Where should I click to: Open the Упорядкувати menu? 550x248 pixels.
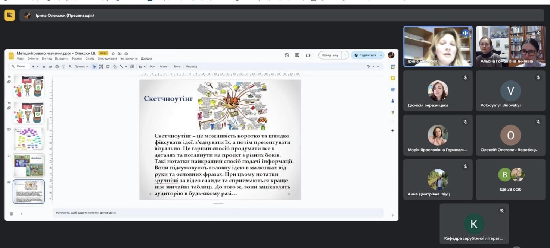coord(108,58)
